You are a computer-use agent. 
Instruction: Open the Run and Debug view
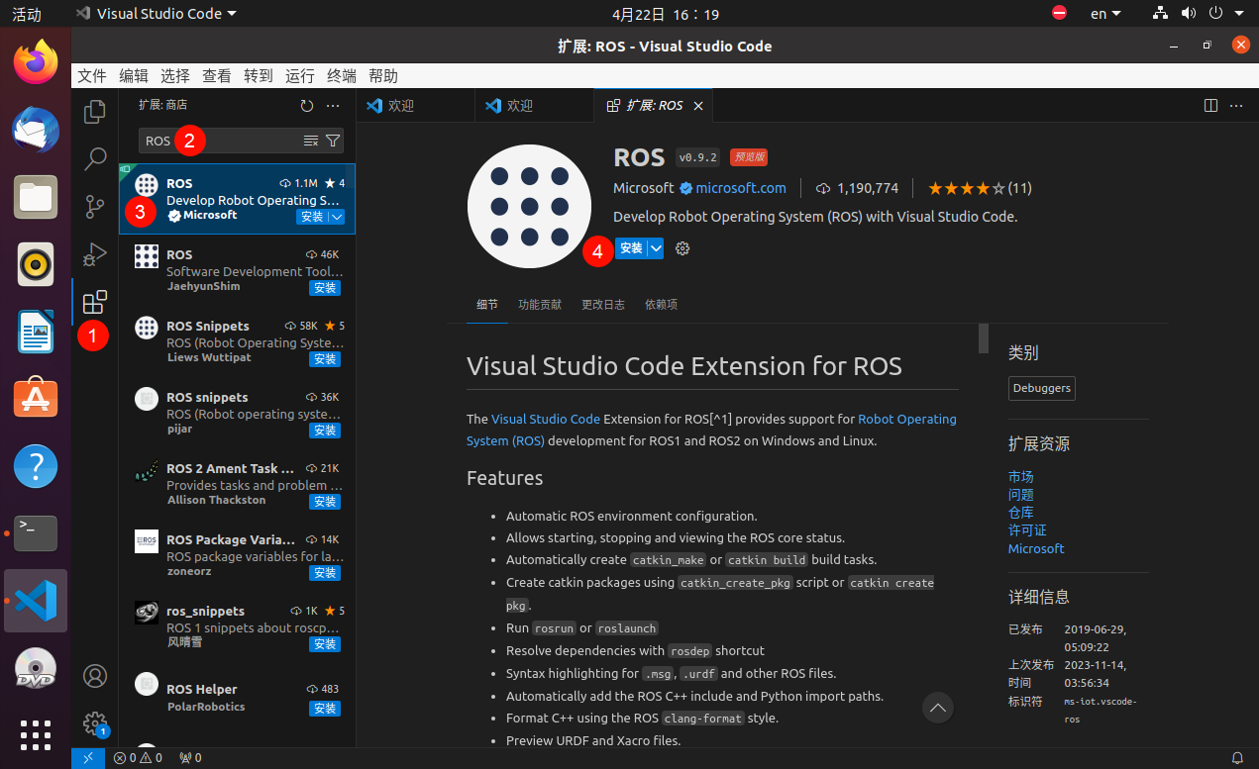(x=95, y=254)
